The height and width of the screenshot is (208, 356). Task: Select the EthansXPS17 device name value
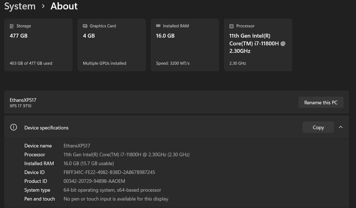(77, 146)
